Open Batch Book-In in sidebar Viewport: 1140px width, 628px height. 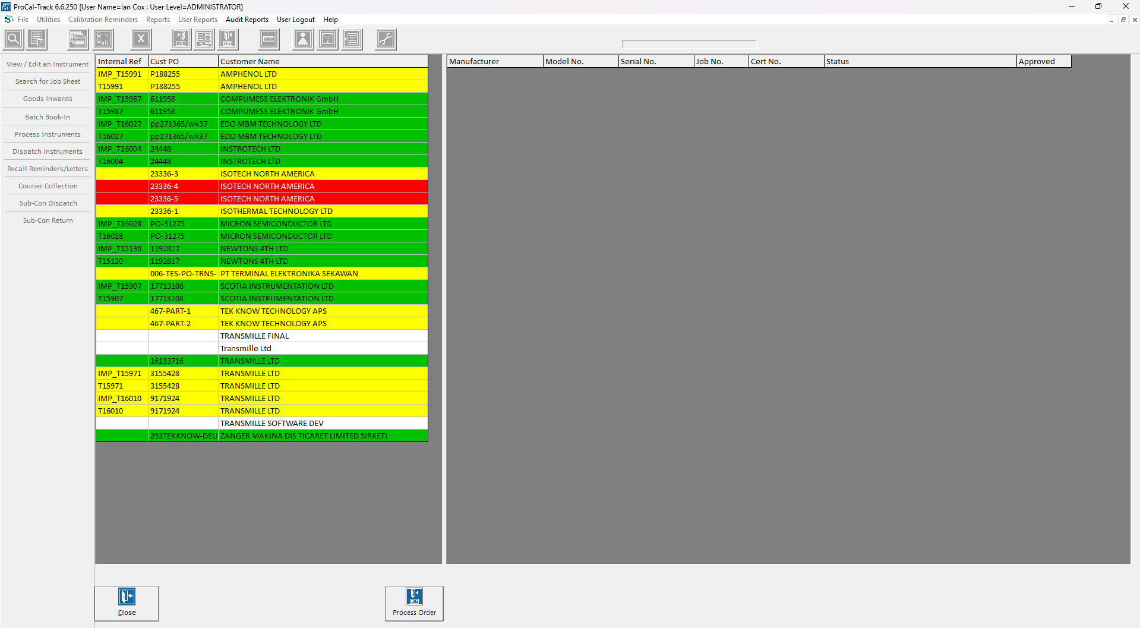(48, 117)
